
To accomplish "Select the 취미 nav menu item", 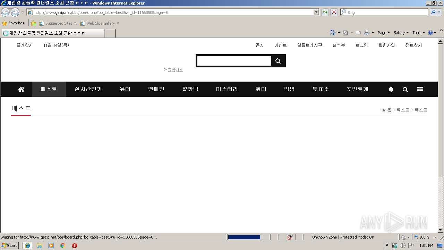I will click(261, 89).
